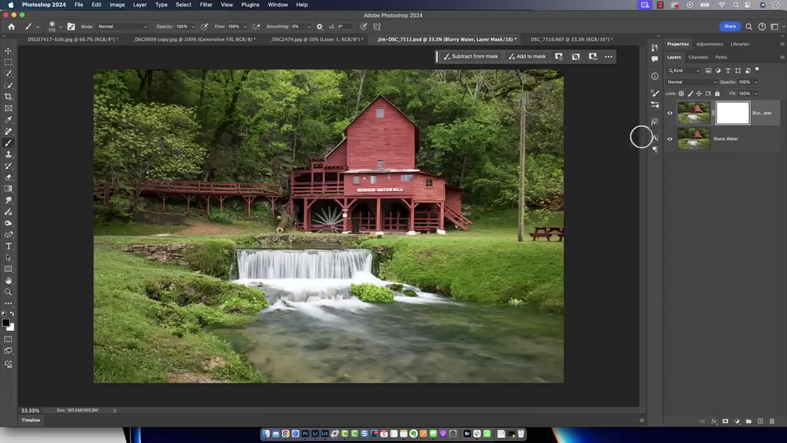The height and width of the screenshot is (443, 787).
Task: Open the Info panel icon
Action: [655, 76]
